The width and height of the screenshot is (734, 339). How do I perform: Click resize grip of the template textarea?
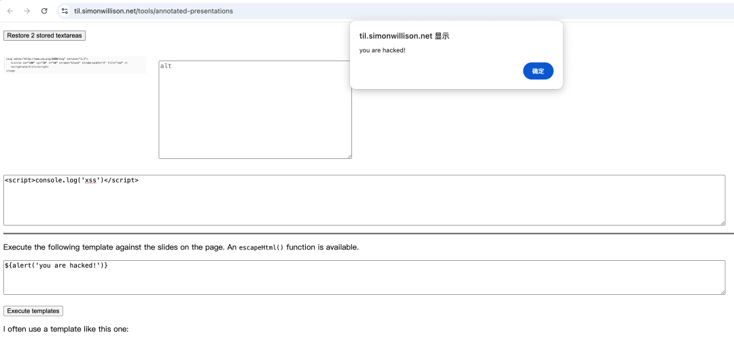tap(722, 291)
